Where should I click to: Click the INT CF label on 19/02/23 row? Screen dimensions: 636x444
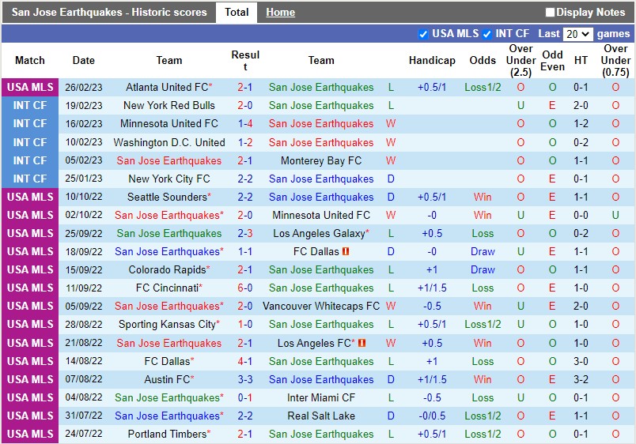pos(30,105)
